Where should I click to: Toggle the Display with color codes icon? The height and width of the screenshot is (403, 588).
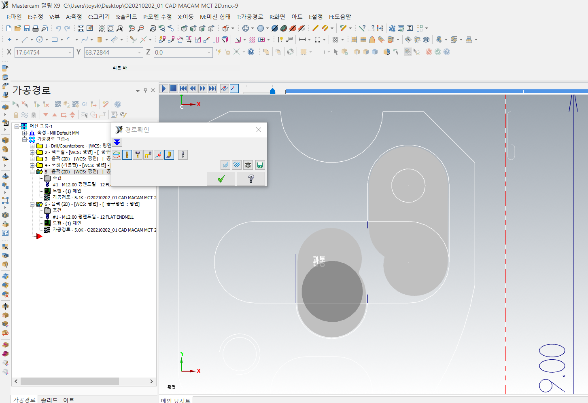pyautogui.click(x=117, y=154)
